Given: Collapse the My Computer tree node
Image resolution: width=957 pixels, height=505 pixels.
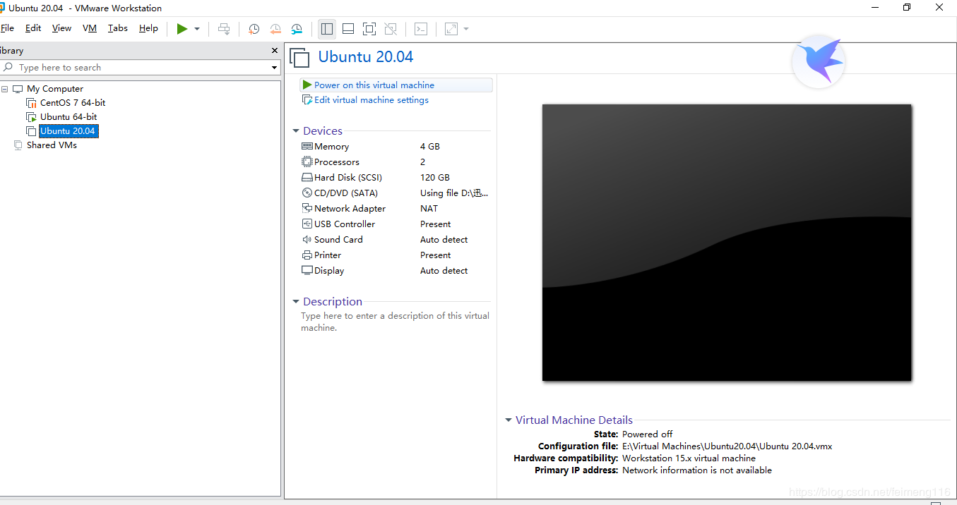Looking at the screenshot, I should [x=5, y=89].
